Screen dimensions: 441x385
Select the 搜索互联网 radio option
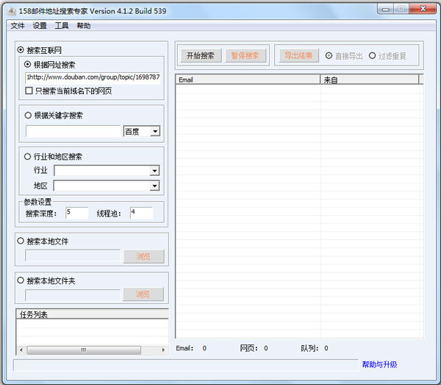tap(21, 51)
